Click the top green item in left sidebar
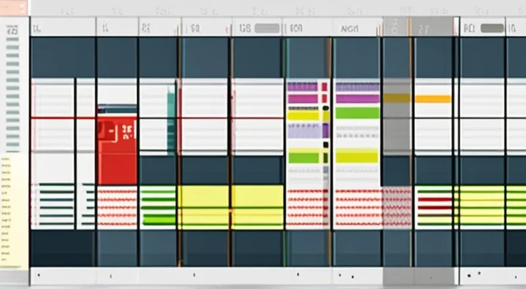526x289 pixels. coord(12,39)
